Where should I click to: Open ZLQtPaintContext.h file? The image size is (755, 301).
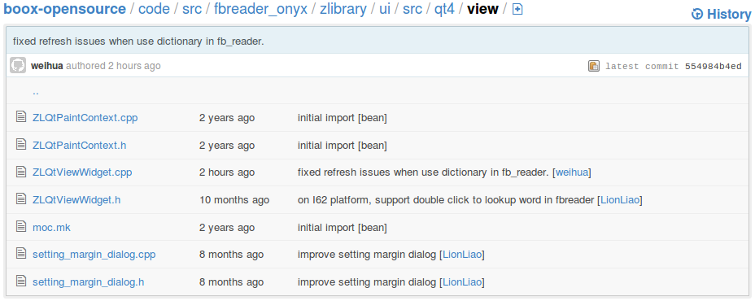[x=80, y=145]
